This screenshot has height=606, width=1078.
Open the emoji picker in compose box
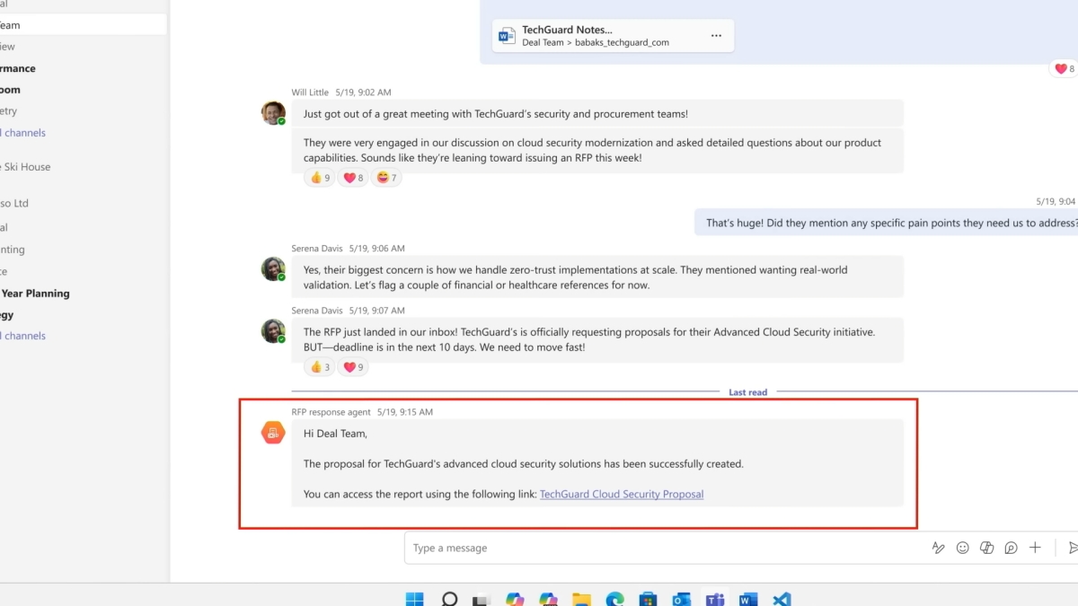pos(962,548)
